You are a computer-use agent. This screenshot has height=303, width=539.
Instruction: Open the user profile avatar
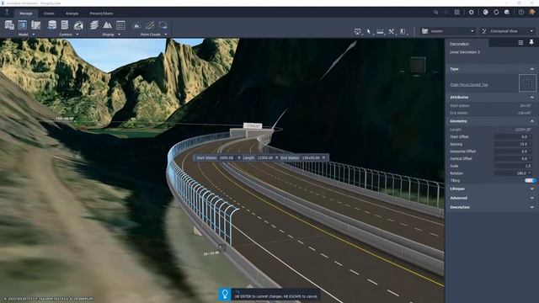532,12
